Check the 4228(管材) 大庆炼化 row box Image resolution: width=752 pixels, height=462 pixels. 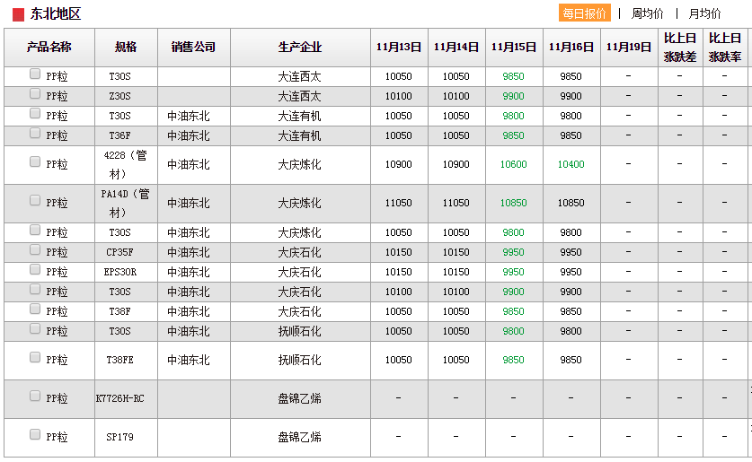click(x=34, y=161)
